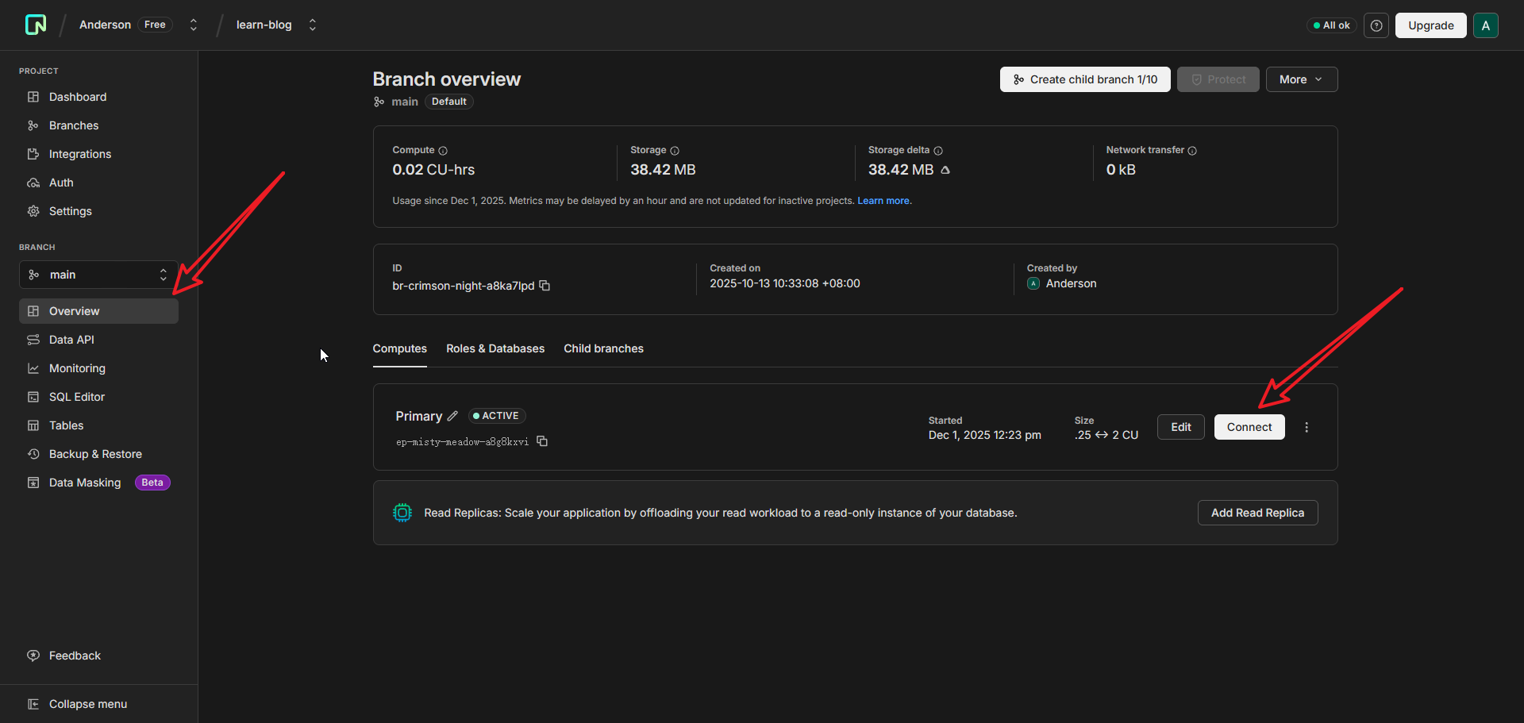Click the Neon logo icon
1524x723 pixels.
click(36, 25)
